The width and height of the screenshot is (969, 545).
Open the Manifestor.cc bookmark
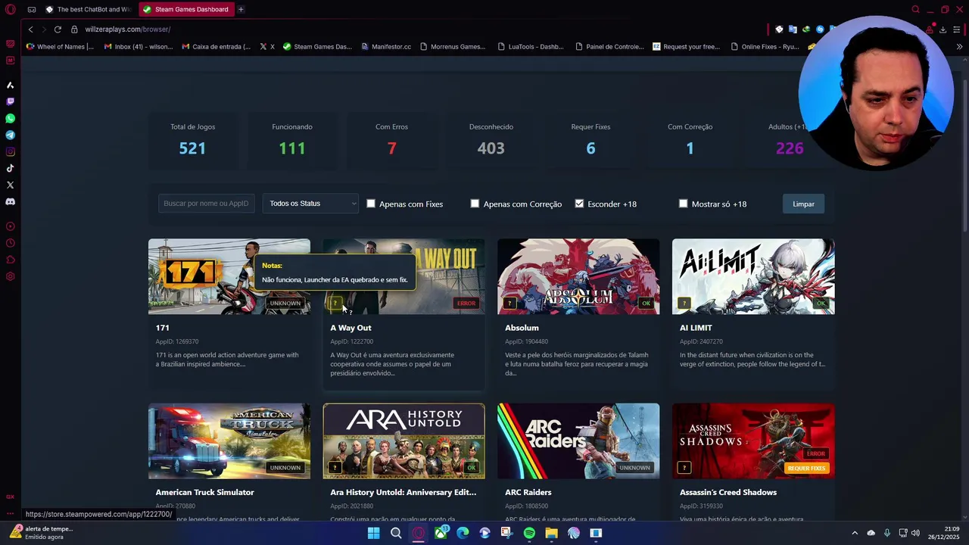[x=386, y=46]
